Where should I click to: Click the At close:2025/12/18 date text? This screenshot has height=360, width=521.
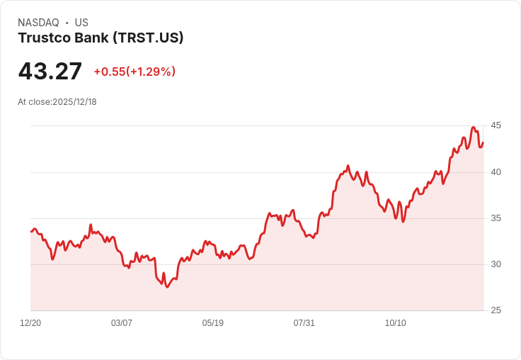point(57,102)
